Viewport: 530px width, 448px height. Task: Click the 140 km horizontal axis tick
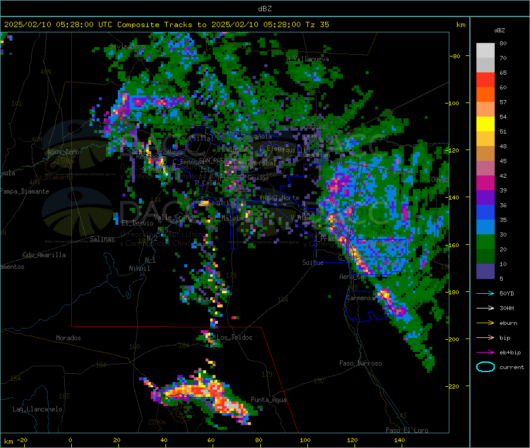399,440
